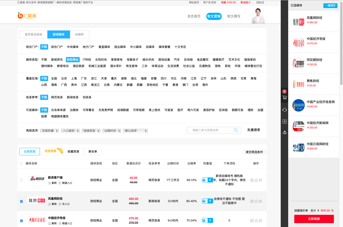
Task: Blacklist 新浪客户端 with the block icon
Action: pos(260,180)
